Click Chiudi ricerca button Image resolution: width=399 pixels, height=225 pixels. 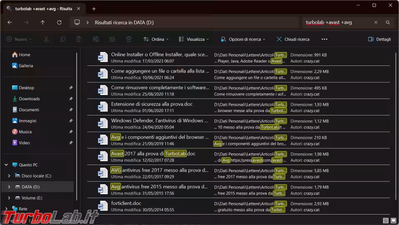point(293,39)
